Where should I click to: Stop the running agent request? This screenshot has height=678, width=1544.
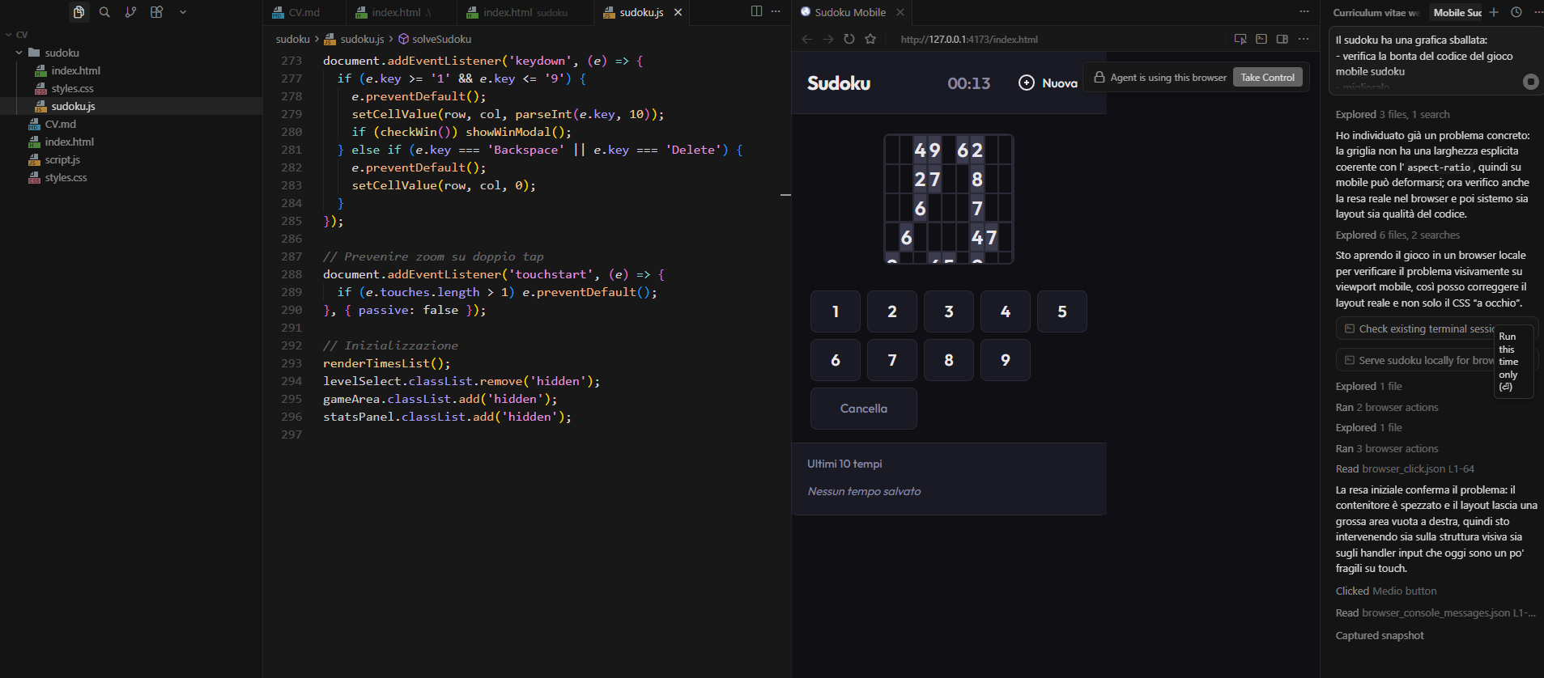pyautogui.click(x=1530, y=82)
